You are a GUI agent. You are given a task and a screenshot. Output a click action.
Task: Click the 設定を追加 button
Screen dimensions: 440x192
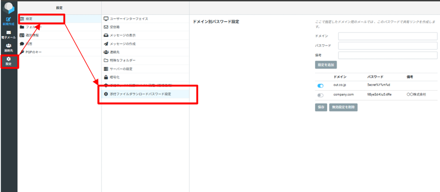326,65
